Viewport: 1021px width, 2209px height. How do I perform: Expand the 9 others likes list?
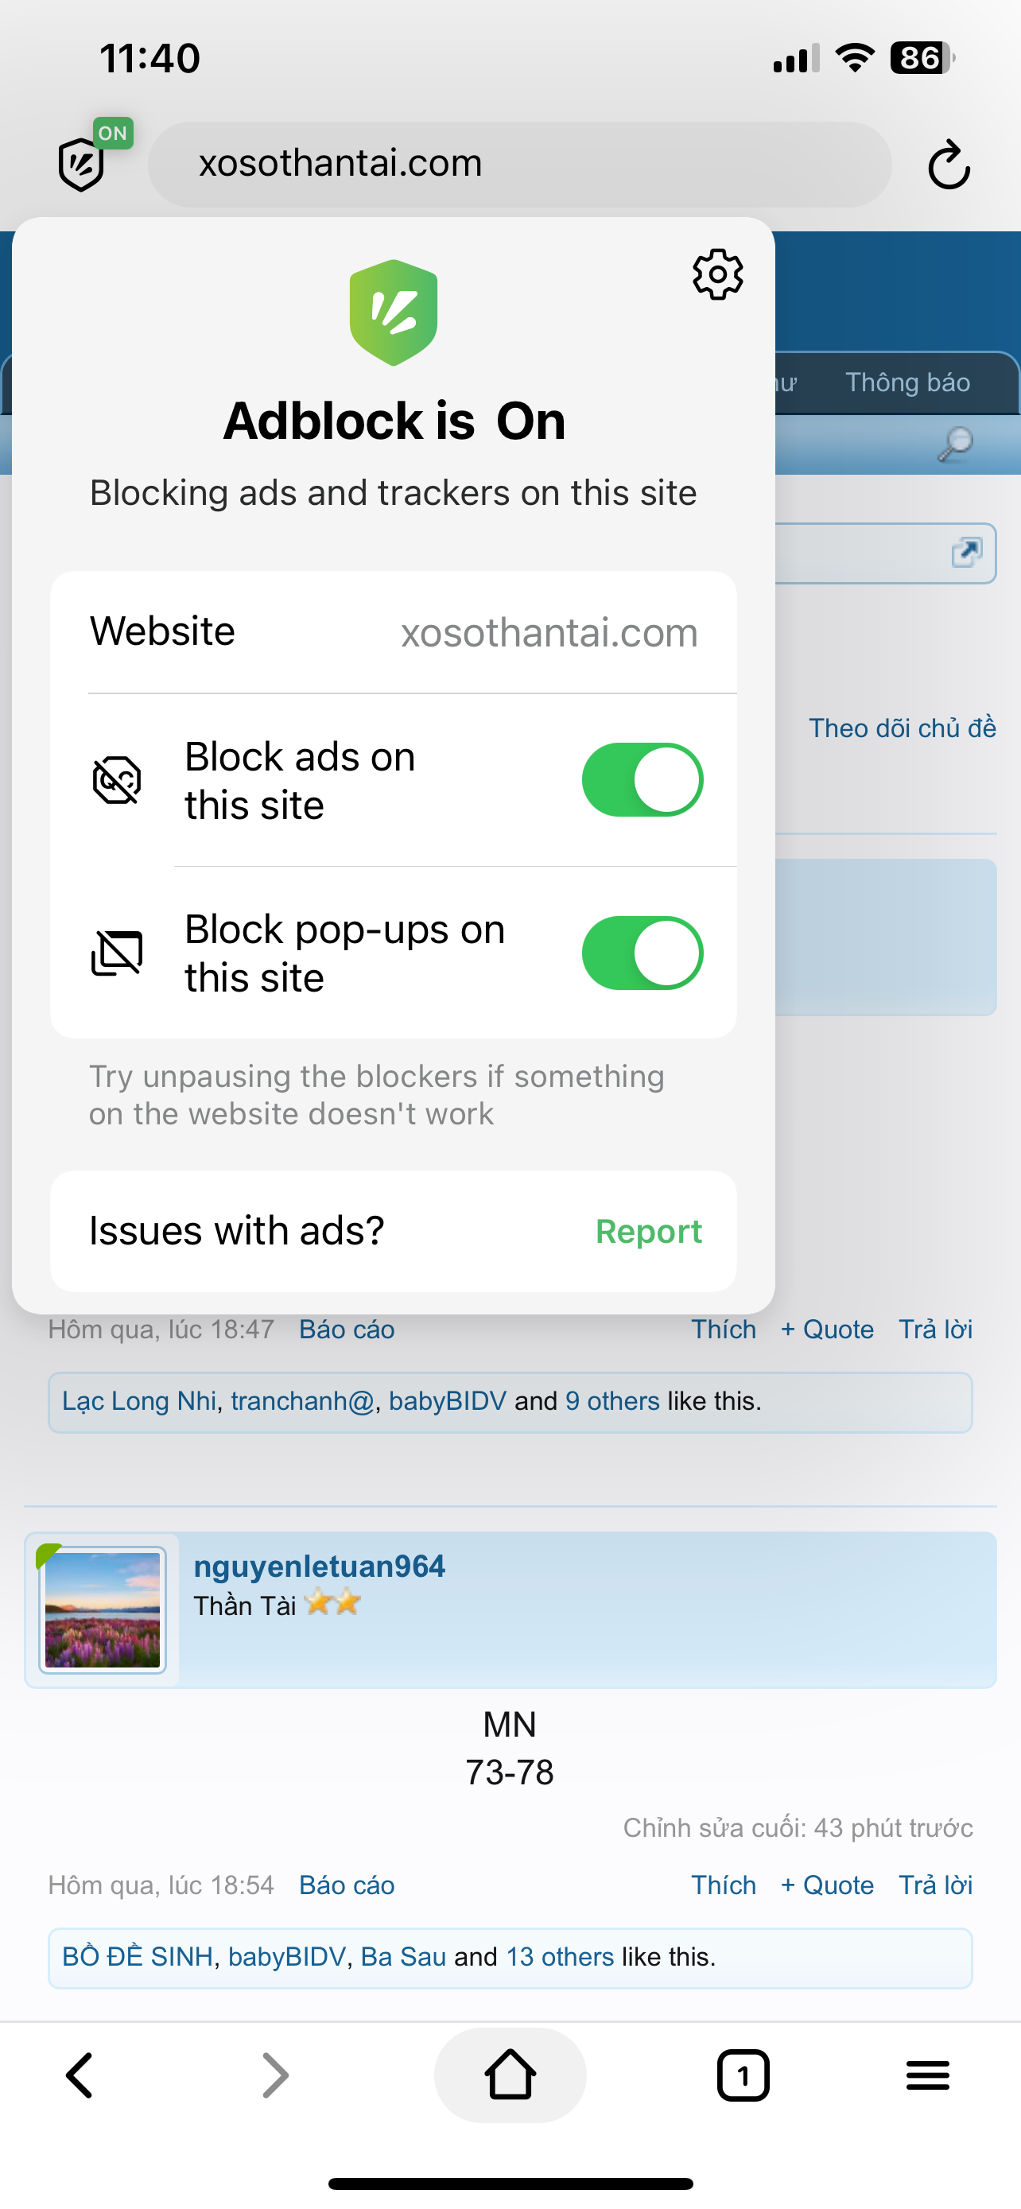tap(612, 1401)
